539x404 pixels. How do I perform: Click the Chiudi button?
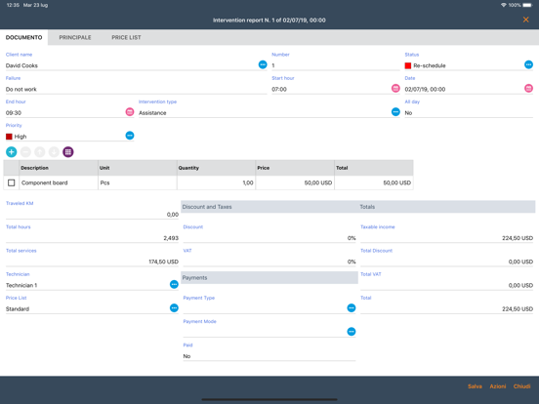click(x=521, y=386)
